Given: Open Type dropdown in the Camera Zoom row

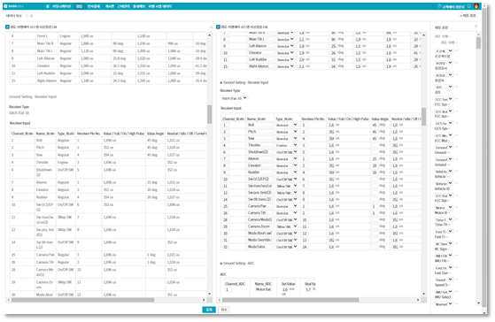Looking at the screenshot, I should [x=286, y=226].
